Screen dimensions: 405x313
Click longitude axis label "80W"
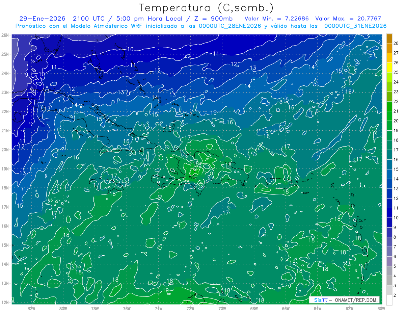(x=63, y=308)
